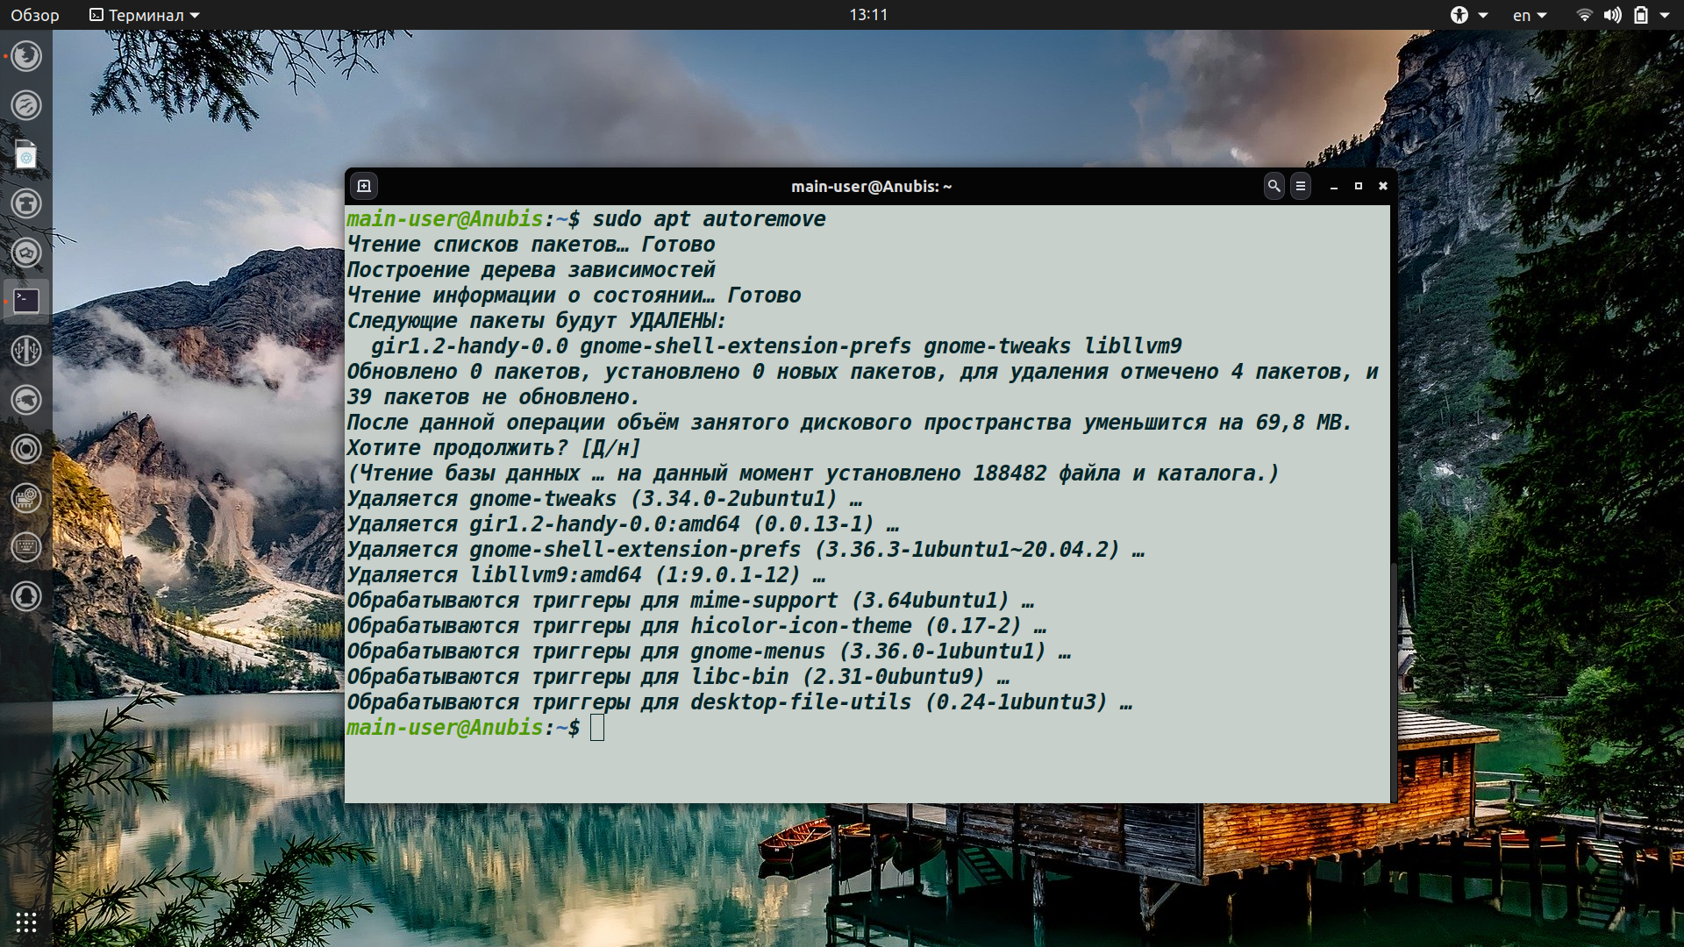This screenshot has height=947, width=1684.
Task: Switch the 'en' keyboard layout
Action: click(x=1530, y=15)
